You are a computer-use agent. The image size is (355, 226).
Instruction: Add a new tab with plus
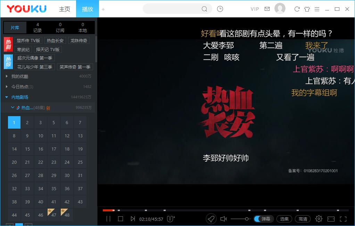tap(103, 9)
